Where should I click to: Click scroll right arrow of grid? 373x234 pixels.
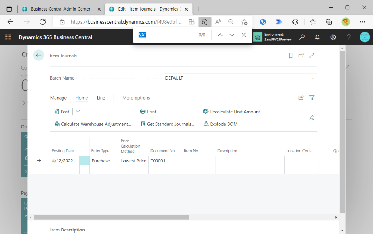336,217
